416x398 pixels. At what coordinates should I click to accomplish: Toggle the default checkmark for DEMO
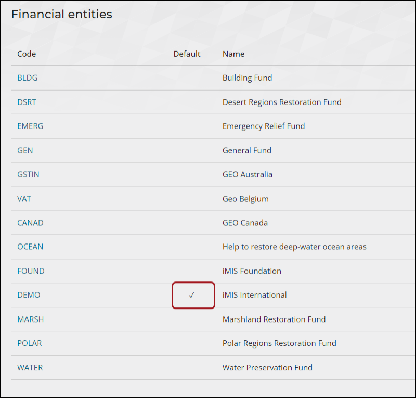193,295
